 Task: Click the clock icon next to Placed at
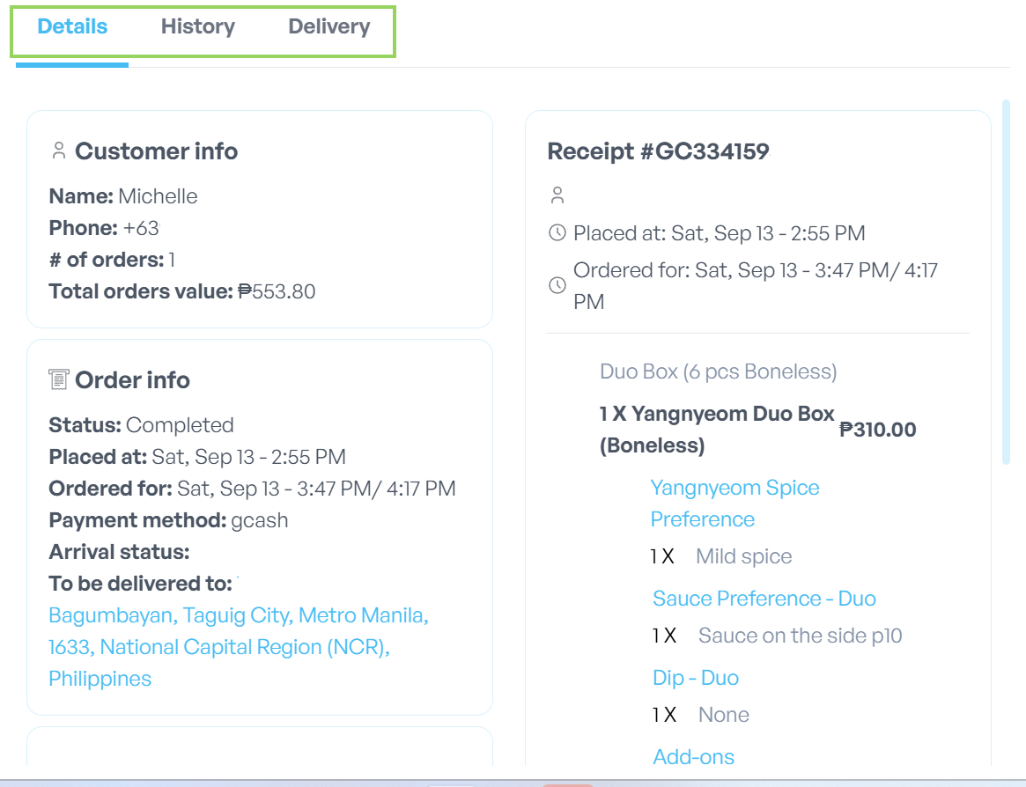(x=557, y=233)
